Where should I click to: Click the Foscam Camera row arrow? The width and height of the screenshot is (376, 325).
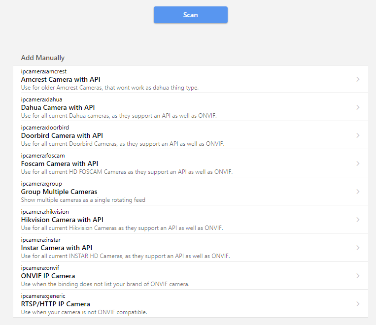coord(358,163)
